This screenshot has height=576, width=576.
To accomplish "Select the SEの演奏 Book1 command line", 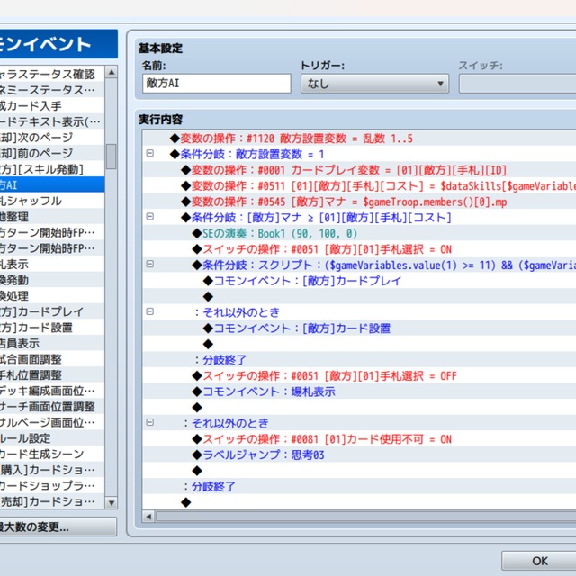I will [x=279, y=233].
